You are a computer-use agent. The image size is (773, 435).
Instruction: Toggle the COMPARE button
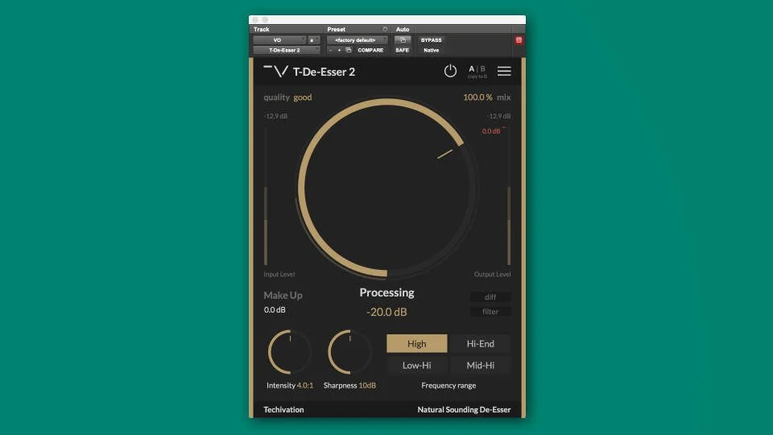370,50
